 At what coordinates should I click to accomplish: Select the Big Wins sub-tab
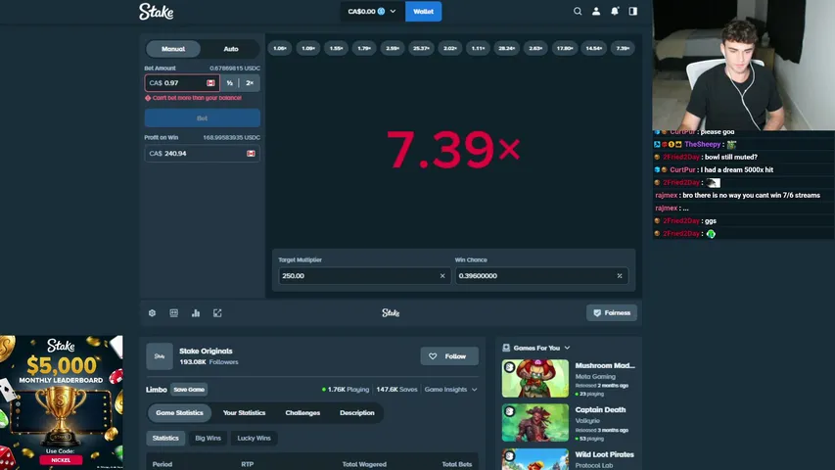click(208, 438)
